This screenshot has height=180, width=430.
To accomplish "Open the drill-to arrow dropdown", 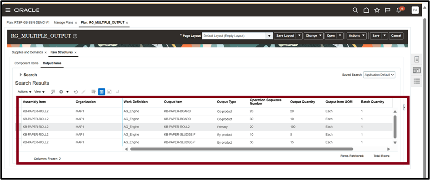I will pos(67,92).
